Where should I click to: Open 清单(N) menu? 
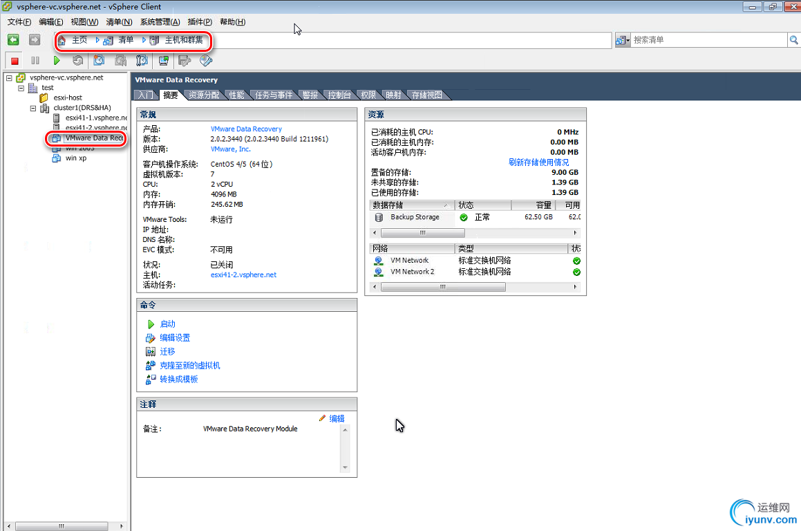[x=119, y=21]
